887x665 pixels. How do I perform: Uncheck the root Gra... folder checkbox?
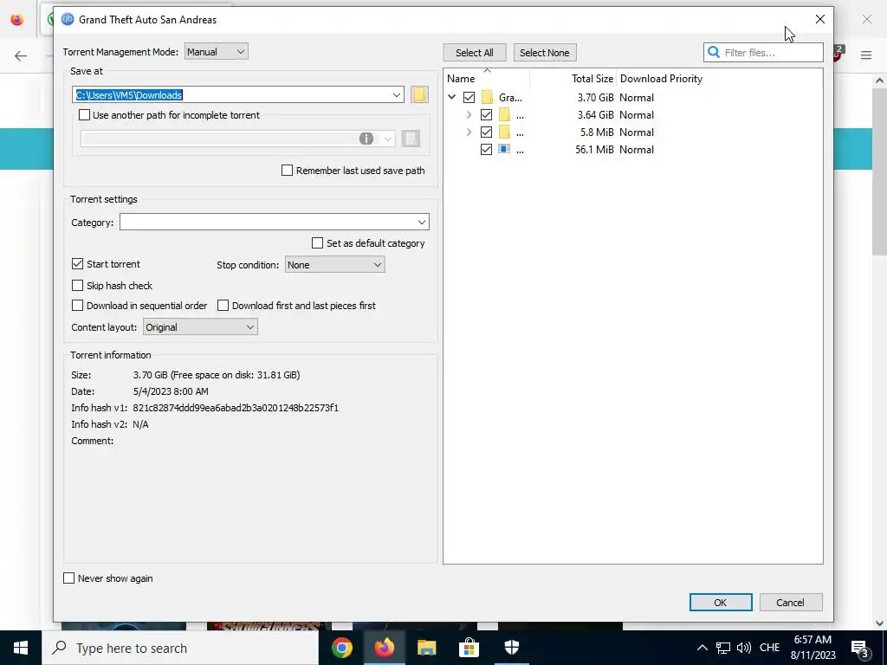pyautogui.click(x=469, y=97)
